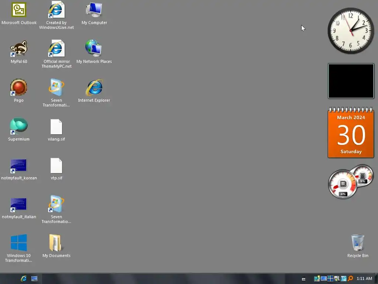Select the Internet Explorer desktop icon
The width and height of the screenshot is (378, 284).
94,91
